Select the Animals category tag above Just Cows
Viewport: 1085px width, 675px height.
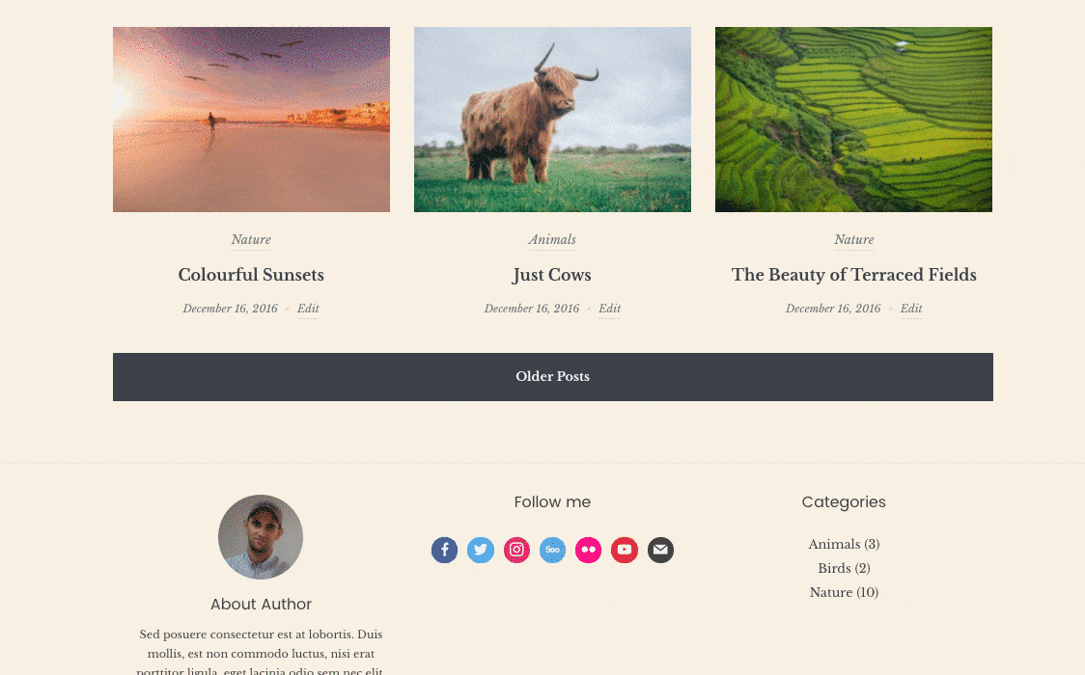click(552, 240)
